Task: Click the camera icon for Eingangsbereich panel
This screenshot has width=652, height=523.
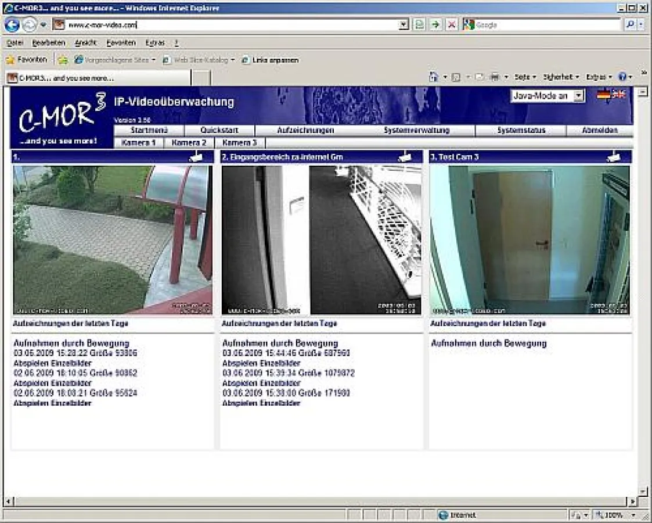Action: pos(405,156)
